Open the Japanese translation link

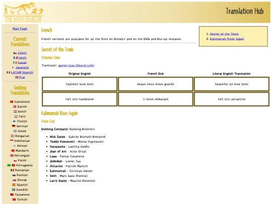pos(22,67)
